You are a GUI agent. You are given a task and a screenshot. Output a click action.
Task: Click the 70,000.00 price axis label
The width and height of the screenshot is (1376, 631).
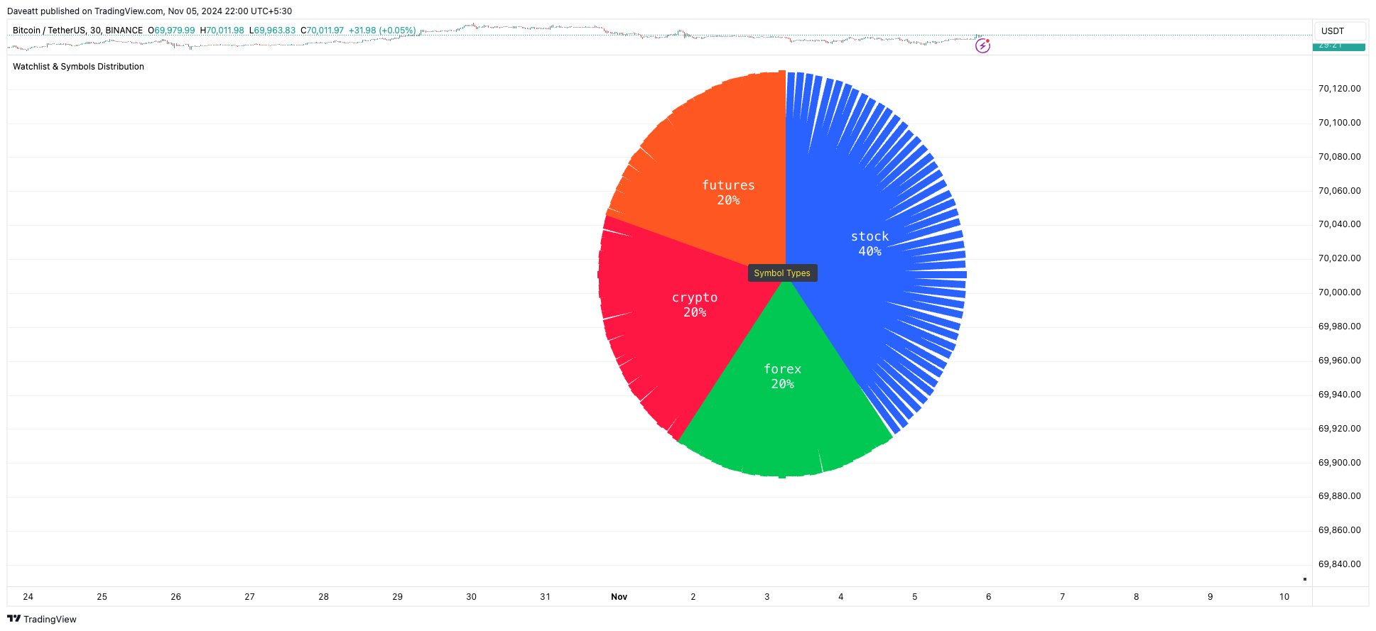tap(1340, 292)
